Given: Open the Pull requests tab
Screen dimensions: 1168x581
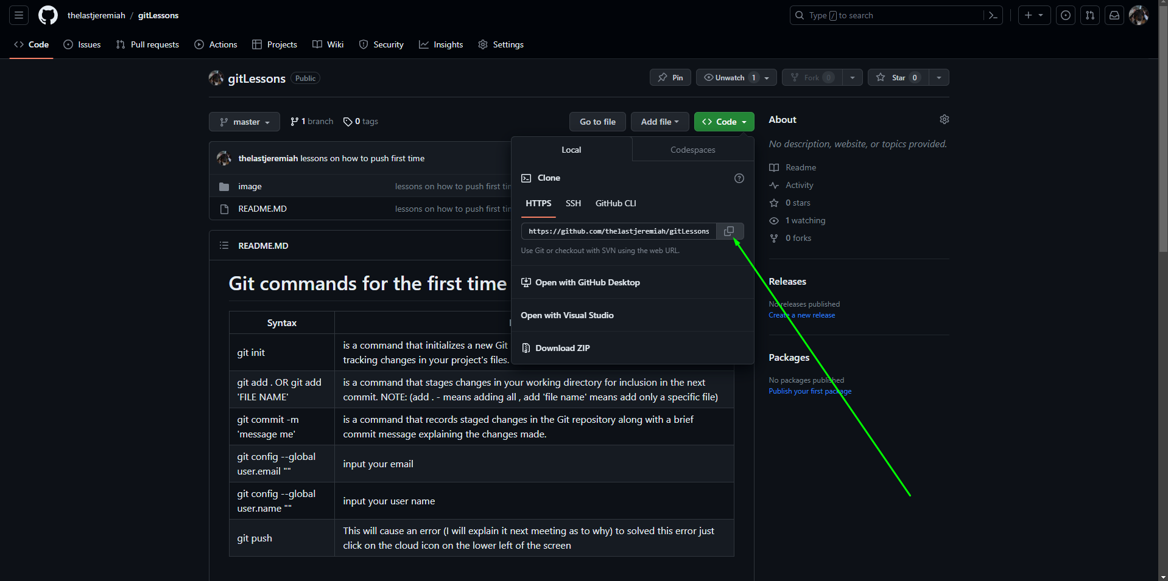Looking at the screenshot, I should tap(147, 44).
